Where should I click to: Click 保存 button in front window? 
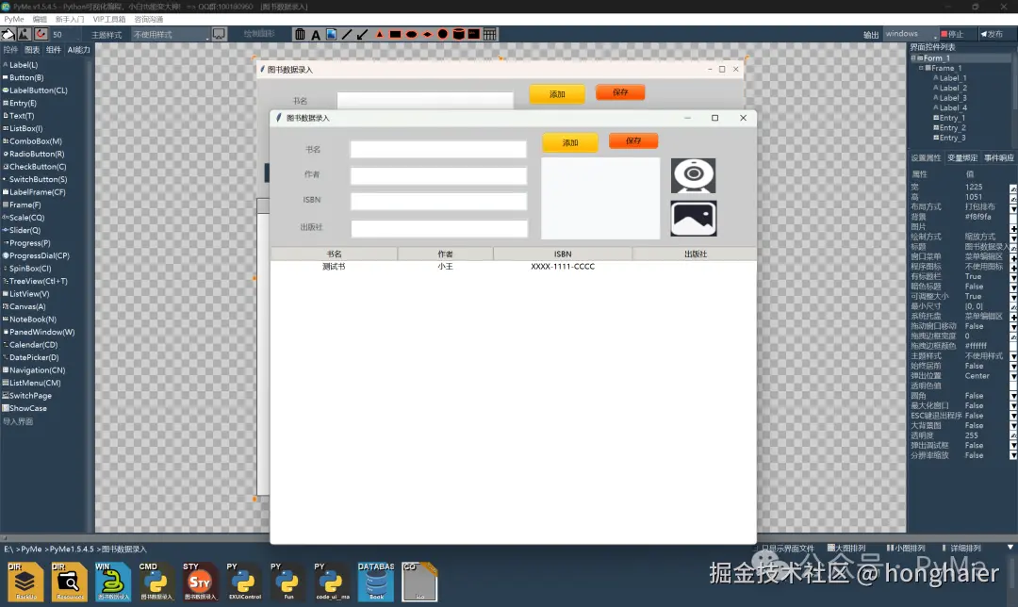click(x=633, y=140)
